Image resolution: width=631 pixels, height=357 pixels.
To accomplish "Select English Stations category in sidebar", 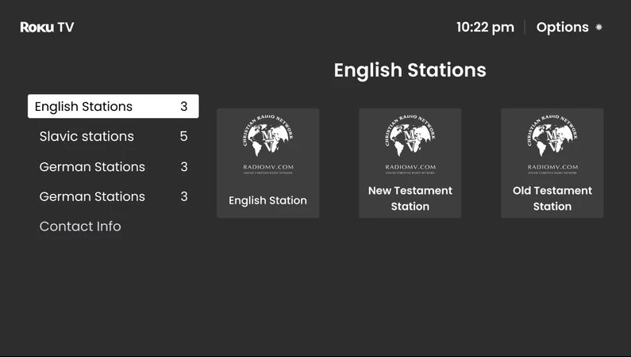I will click(113, 106).
